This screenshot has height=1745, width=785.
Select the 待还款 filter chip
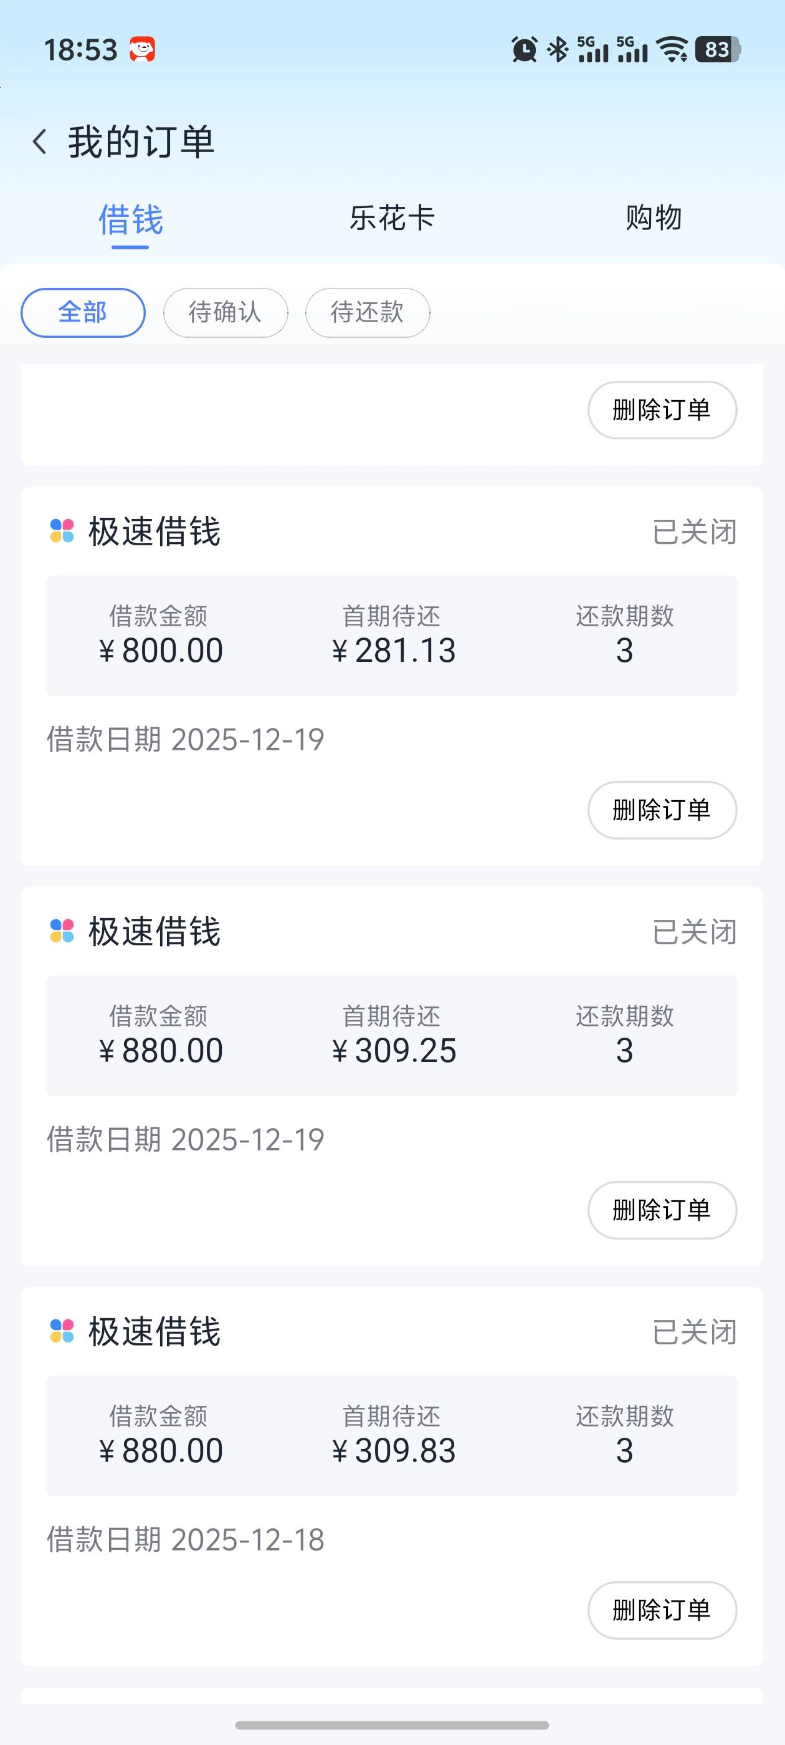[x=367, y=312]
